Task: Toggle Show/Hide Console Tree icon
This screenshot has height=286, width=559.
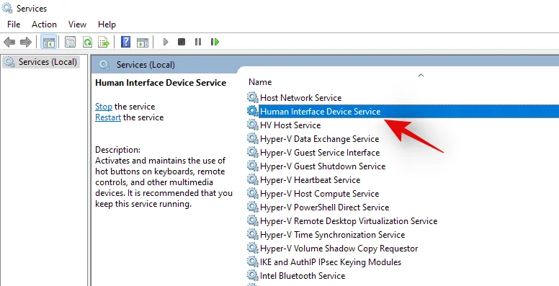Action: point(48,42)
